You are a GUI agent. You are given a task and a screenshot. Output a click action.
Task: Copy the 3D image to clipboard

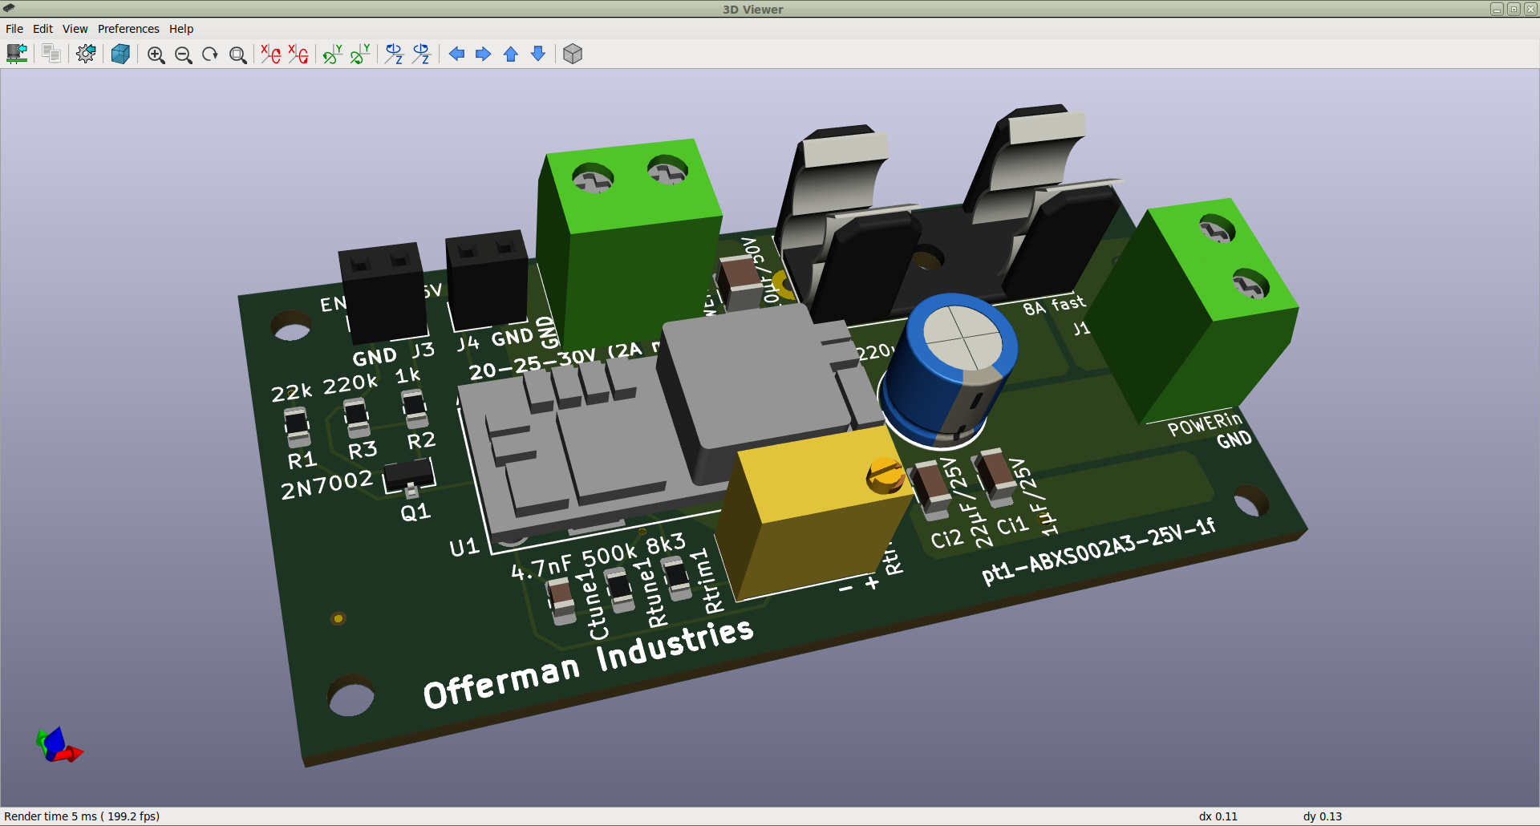tap(51, 54)
